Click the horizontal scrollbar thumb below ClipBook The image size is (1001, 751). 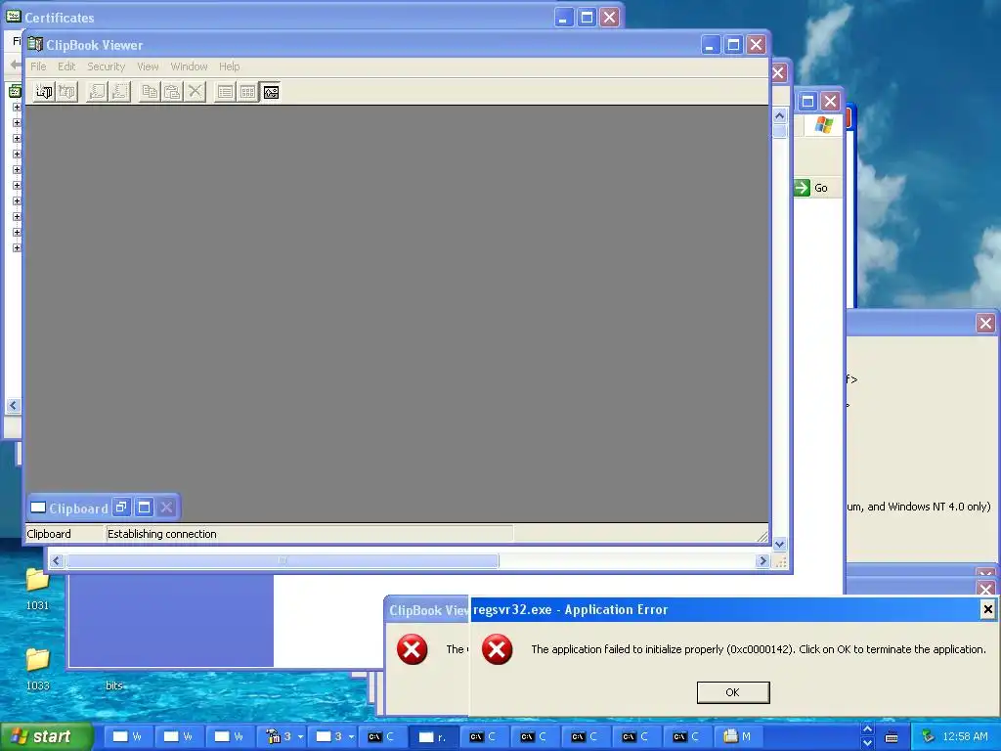(283, 560)
